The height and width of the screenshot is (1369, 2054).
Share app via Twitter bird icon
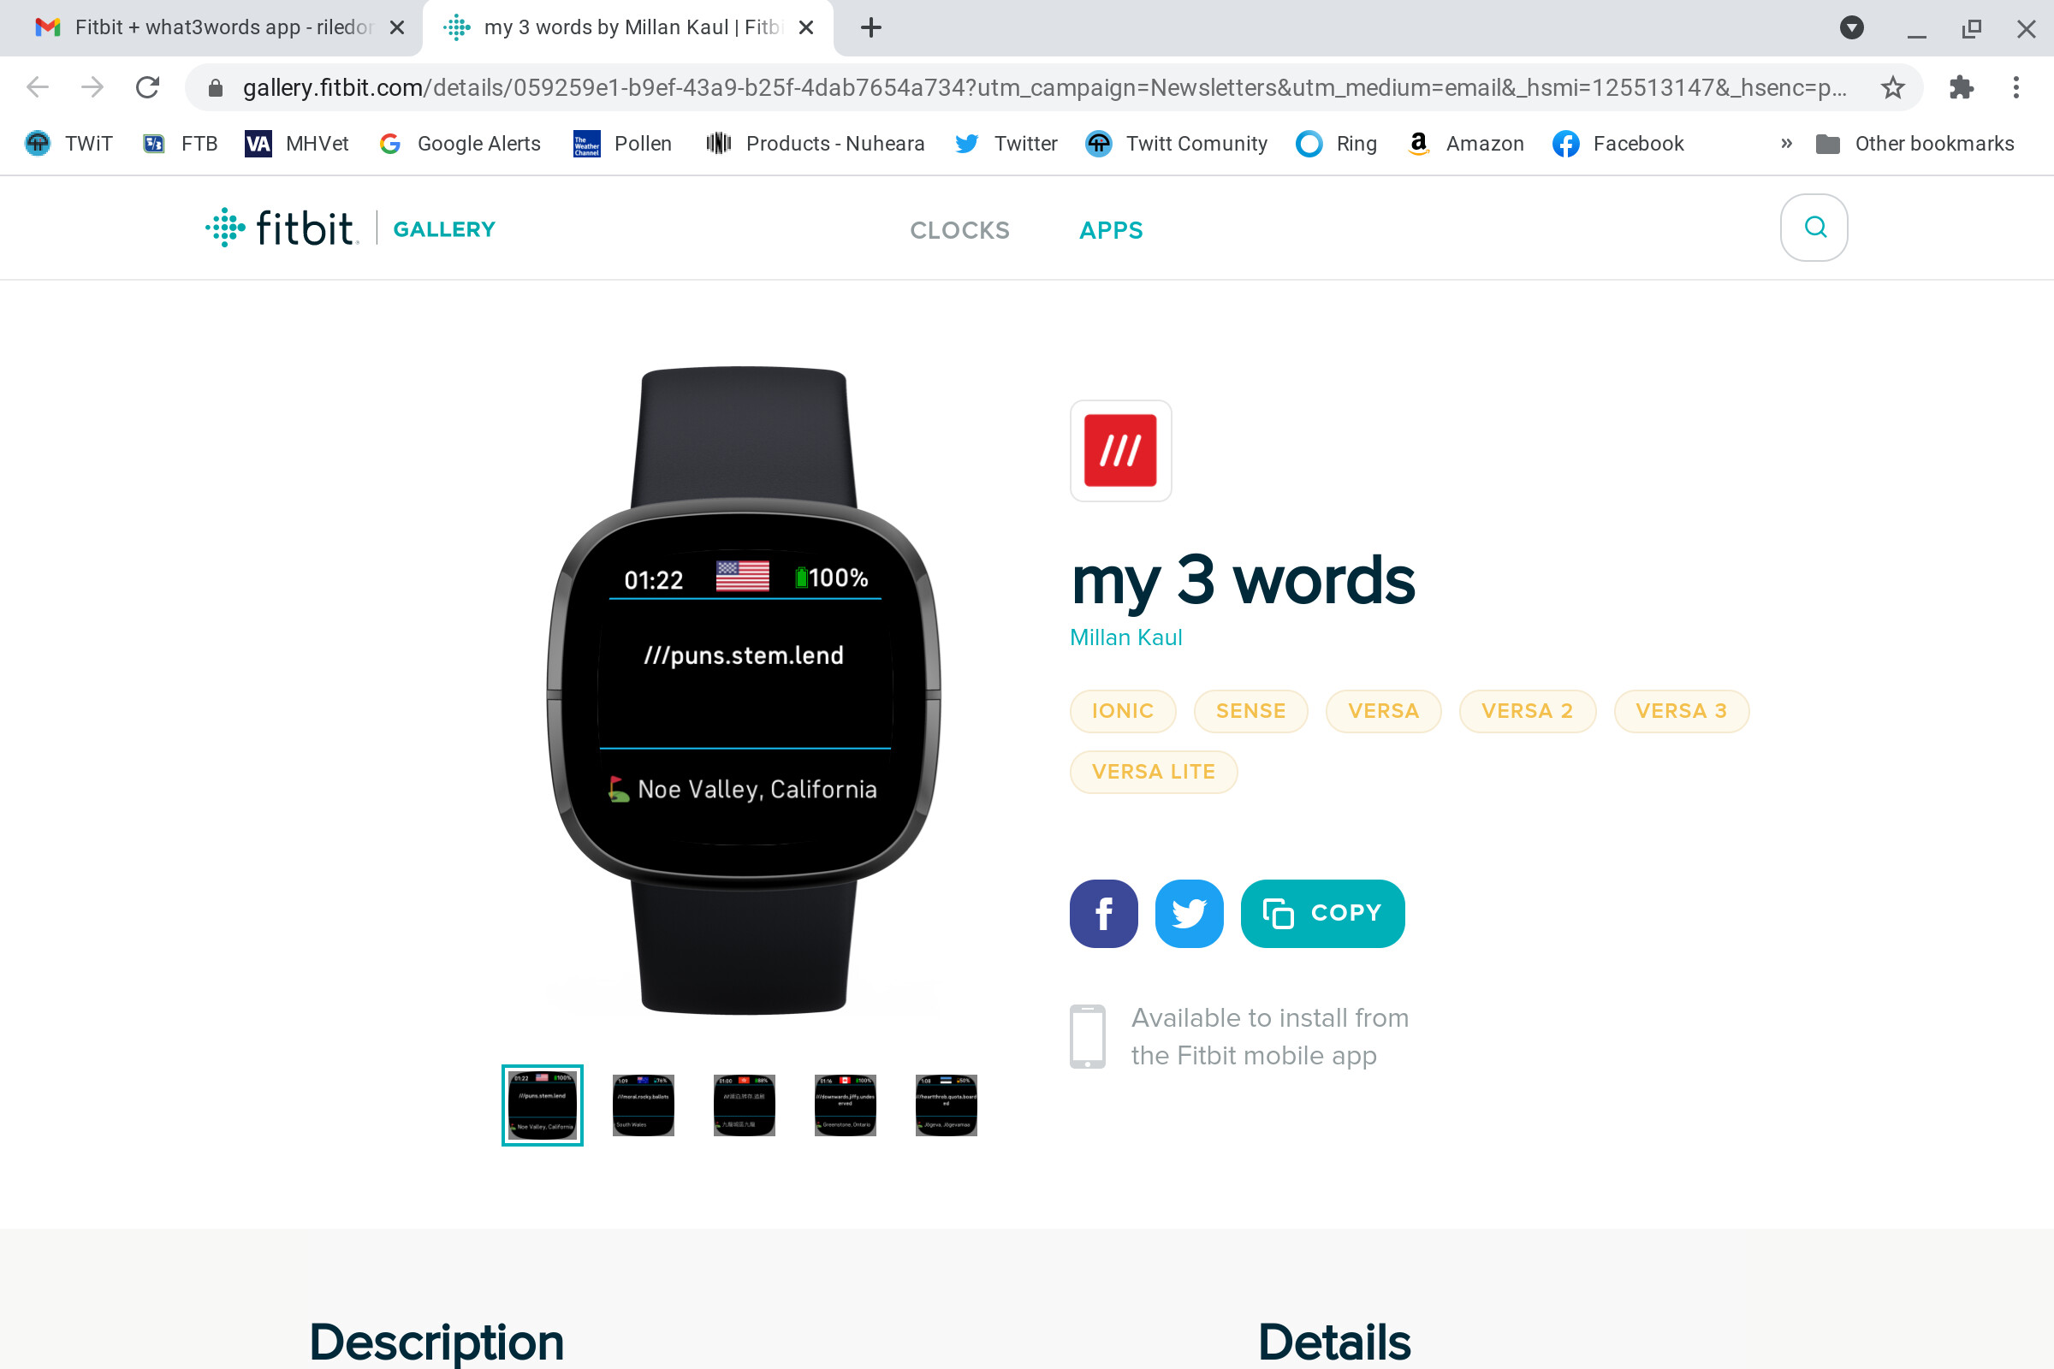1189,913
